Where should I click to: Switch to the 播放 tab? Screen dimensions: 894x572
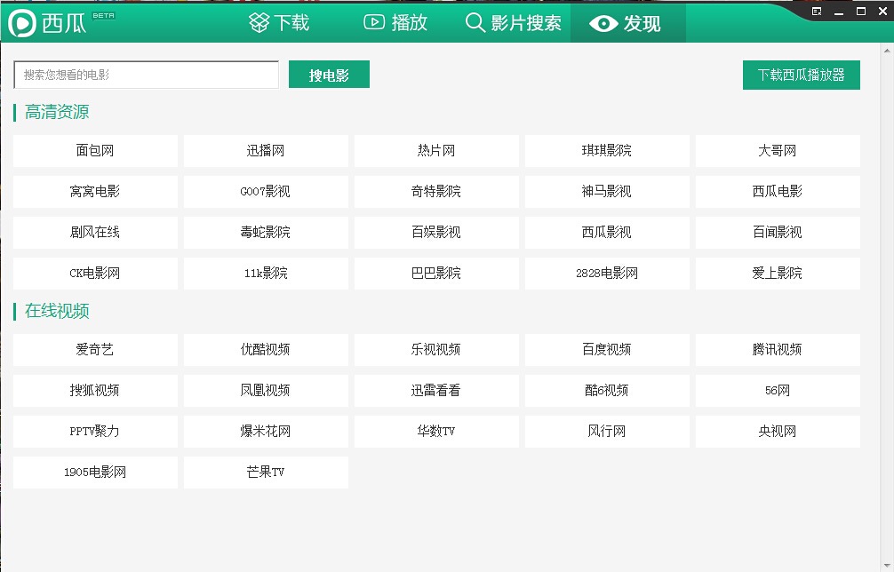395,23
